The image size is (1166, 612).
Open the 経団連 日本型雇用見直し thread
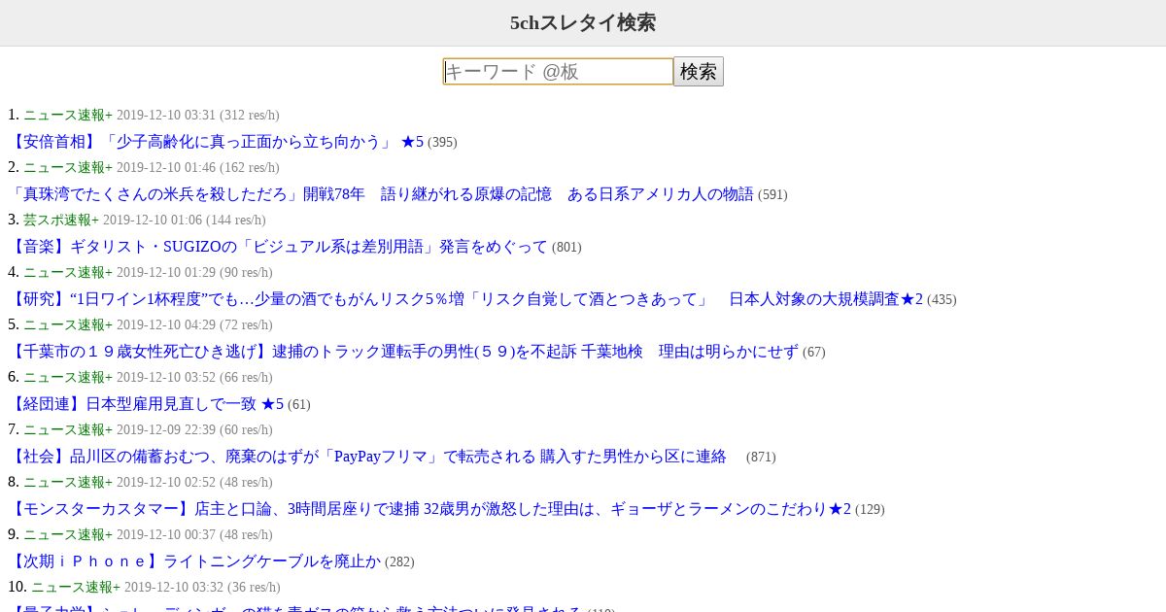click(146, 404)
